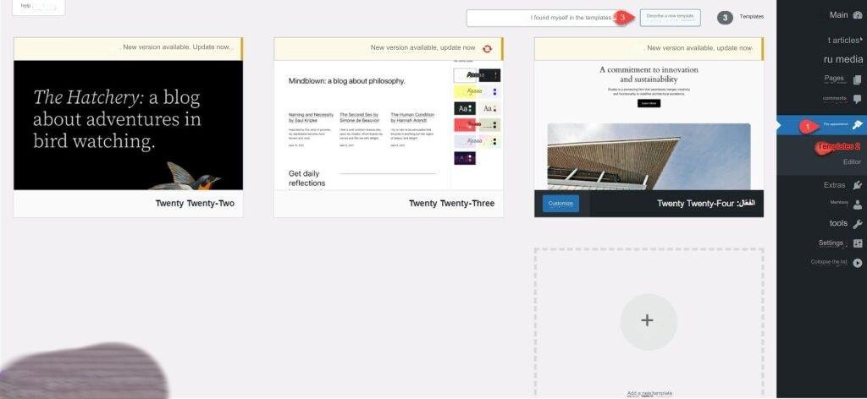
Task: Click update now notice on Twenty Twenty-Four
Action: click(x=699, y=48)
